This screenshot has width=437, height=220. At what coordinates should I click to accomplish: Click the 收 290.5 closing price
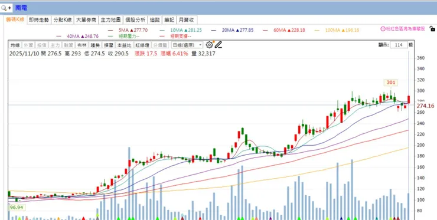point(118,54)
